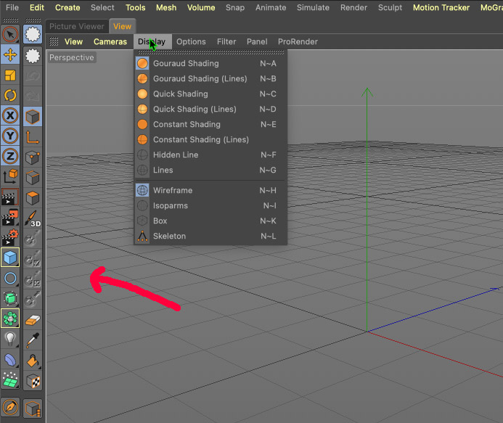This screenshot has height=423, width=503.
Task: Open the Motion Tracker menu
Action: click(441, 7)
